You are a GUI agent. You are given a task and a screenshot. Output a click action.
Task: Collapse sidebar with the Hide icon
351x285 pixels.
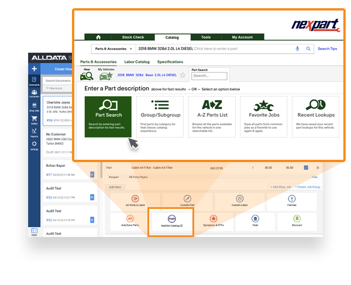click(35, 232)
